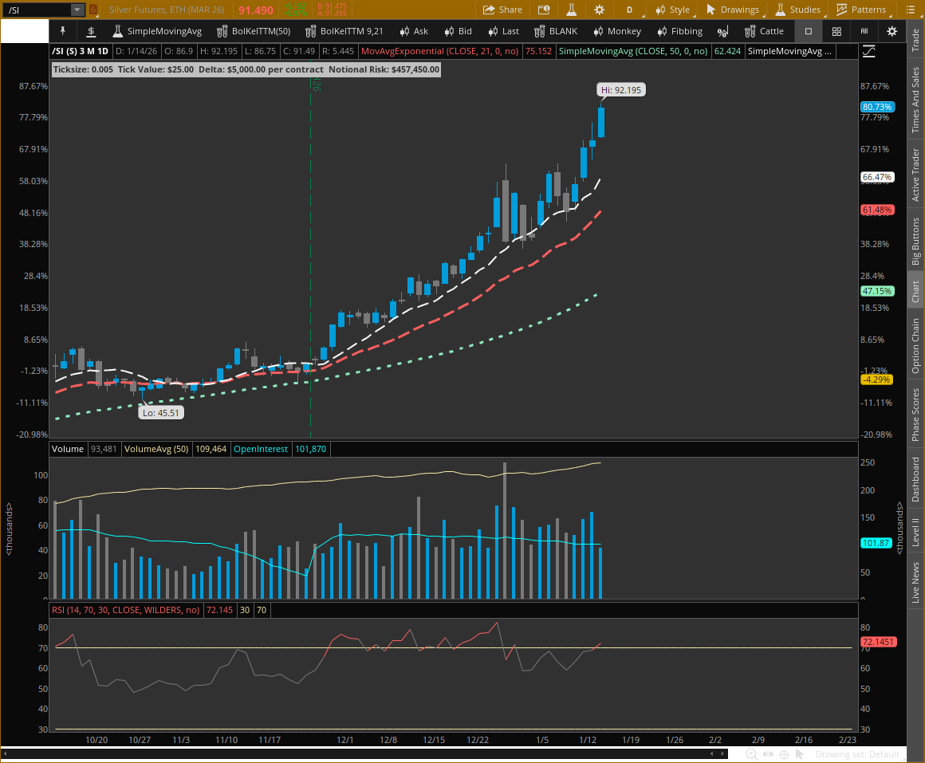
Task: Toggle the single-chart view square button
Action: click(808, 31)
